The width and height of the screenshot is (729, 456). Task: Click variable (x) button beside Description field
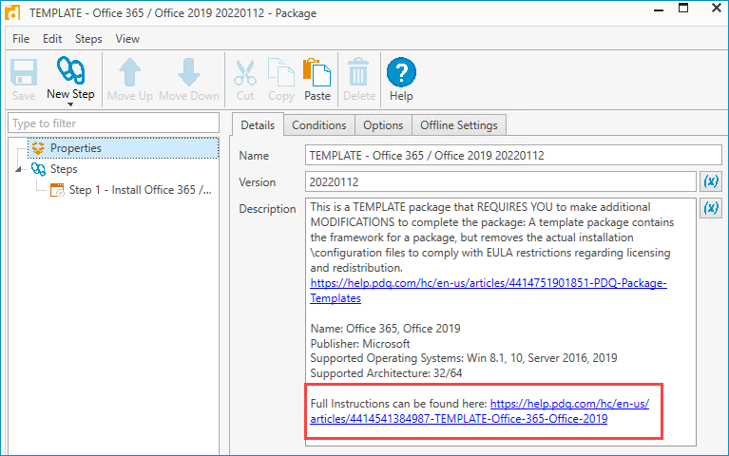coord(711,208)
